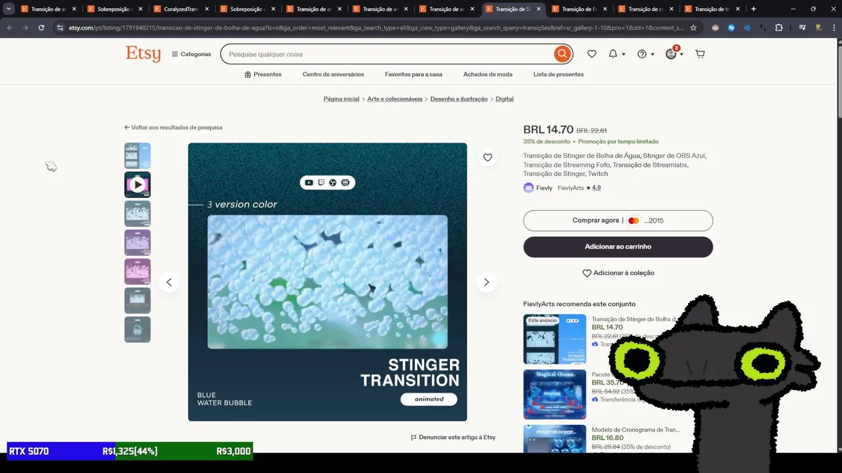
Task: Click the monkey face extension icon
Action: 715,28
